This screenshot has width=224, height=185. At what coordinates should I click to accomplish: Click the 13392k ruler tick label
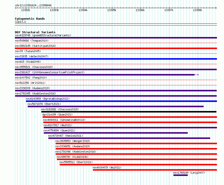(26, 10)
